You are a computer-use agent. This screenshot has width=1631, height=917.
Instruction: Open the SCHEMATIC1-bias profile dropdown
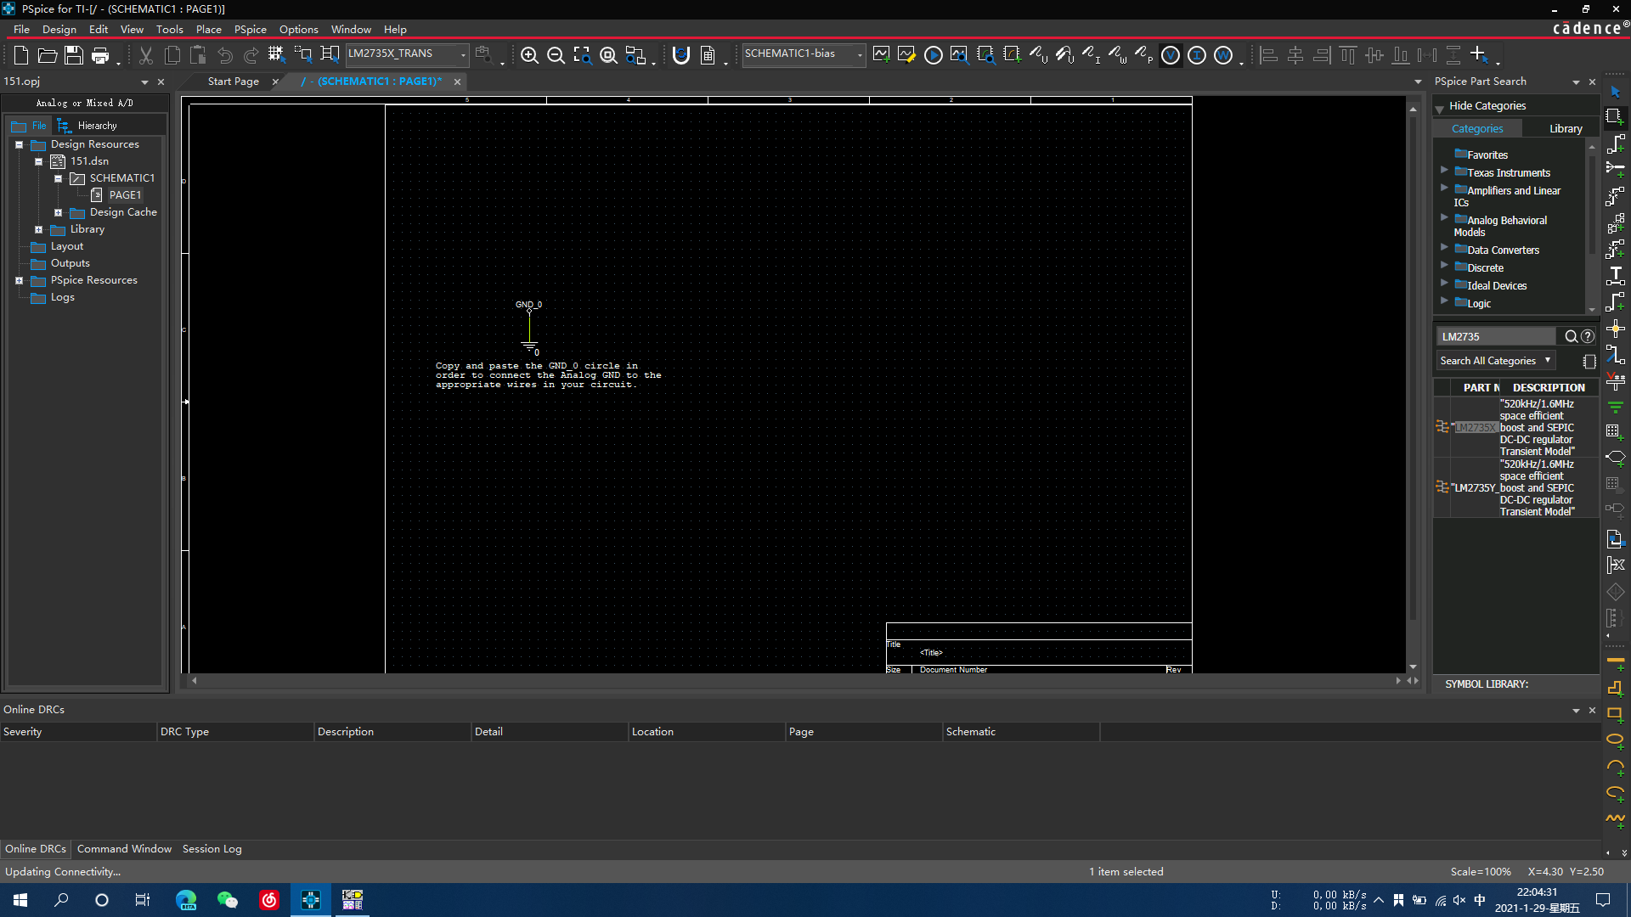[x=860, y=54]
